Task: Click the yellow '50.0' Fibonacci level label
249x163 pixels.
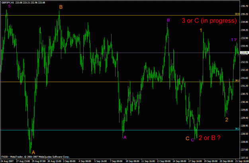Action: click(x=237, y=14)
